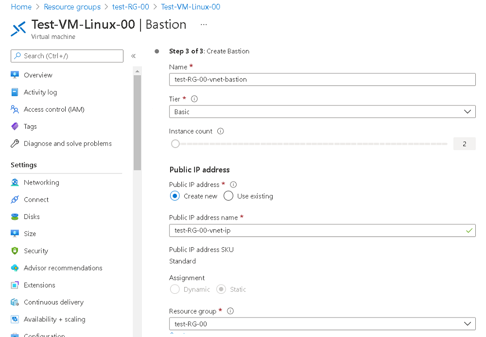
Task: Focus the Search (Ctrl+/) box
Action: pos(67,56)
